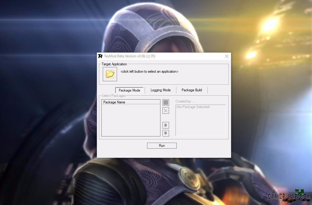This screenshot has width=312, height=205.
Task: Click the Run button
Action: click(162, 146)
